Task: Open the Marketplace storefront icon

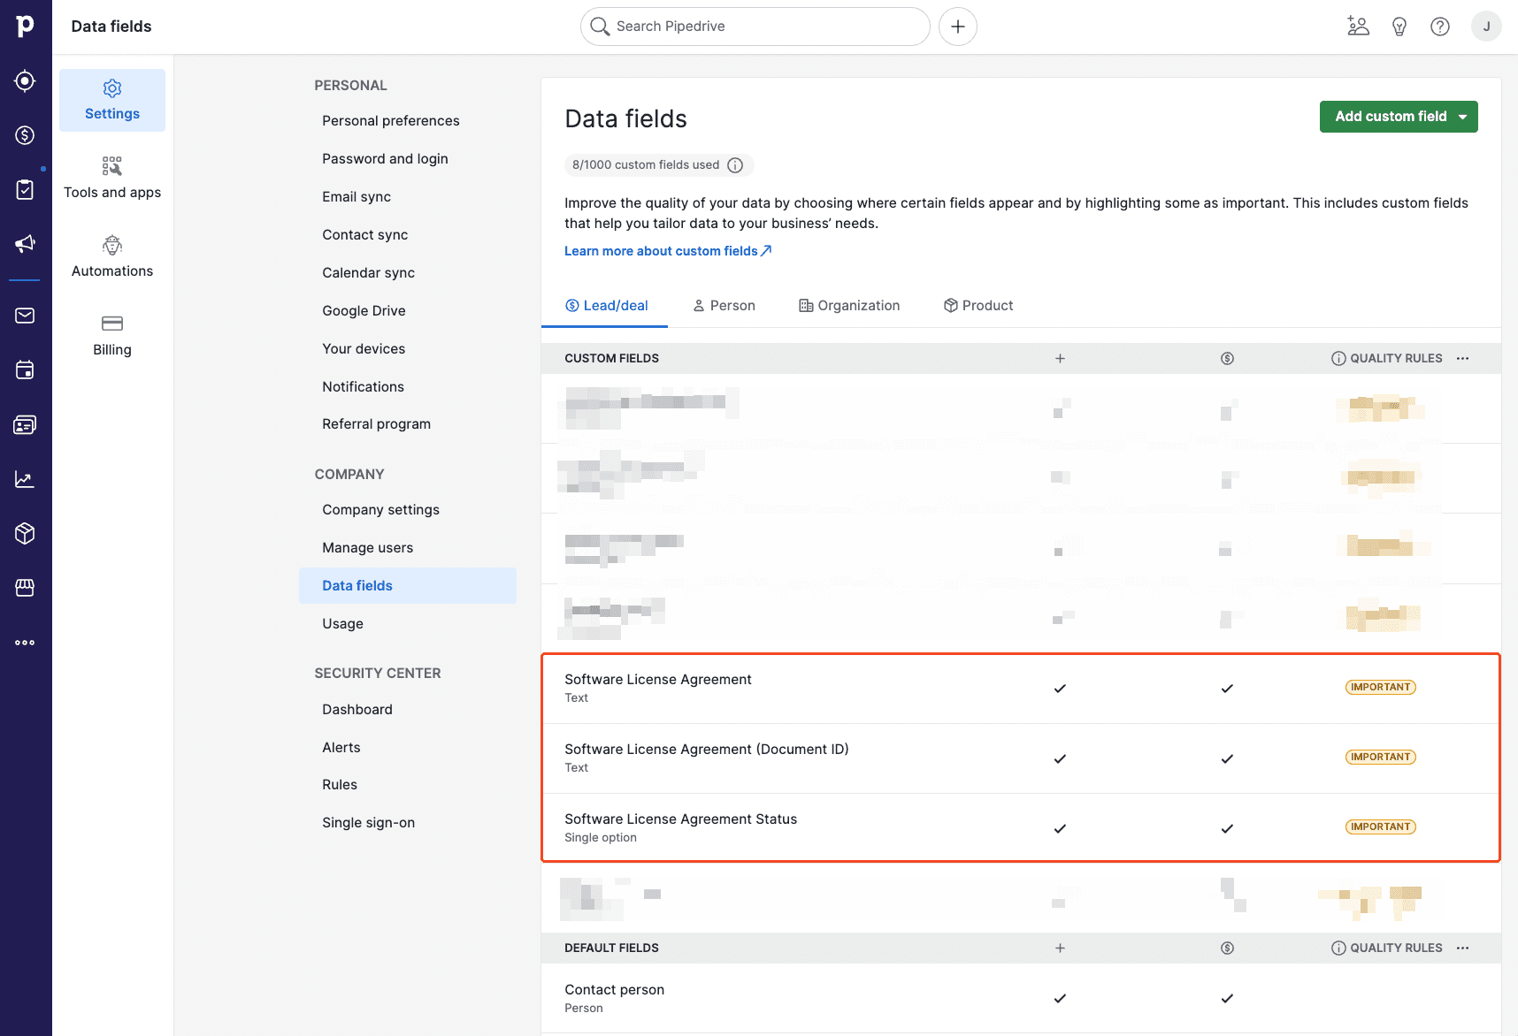Action: click(26, 588)
